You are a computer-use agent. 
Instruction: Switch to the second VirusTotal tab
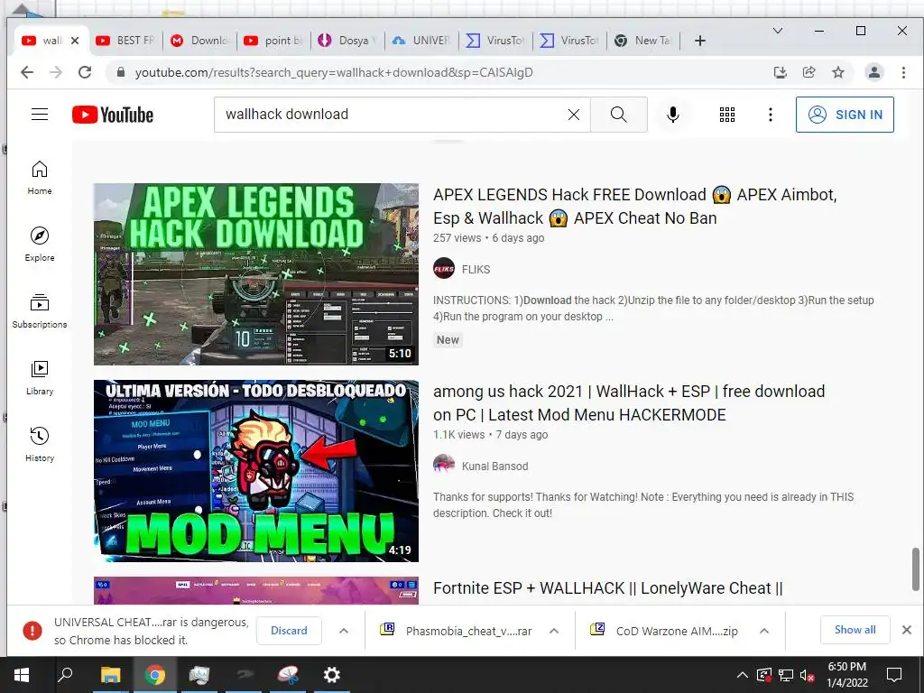570,40
